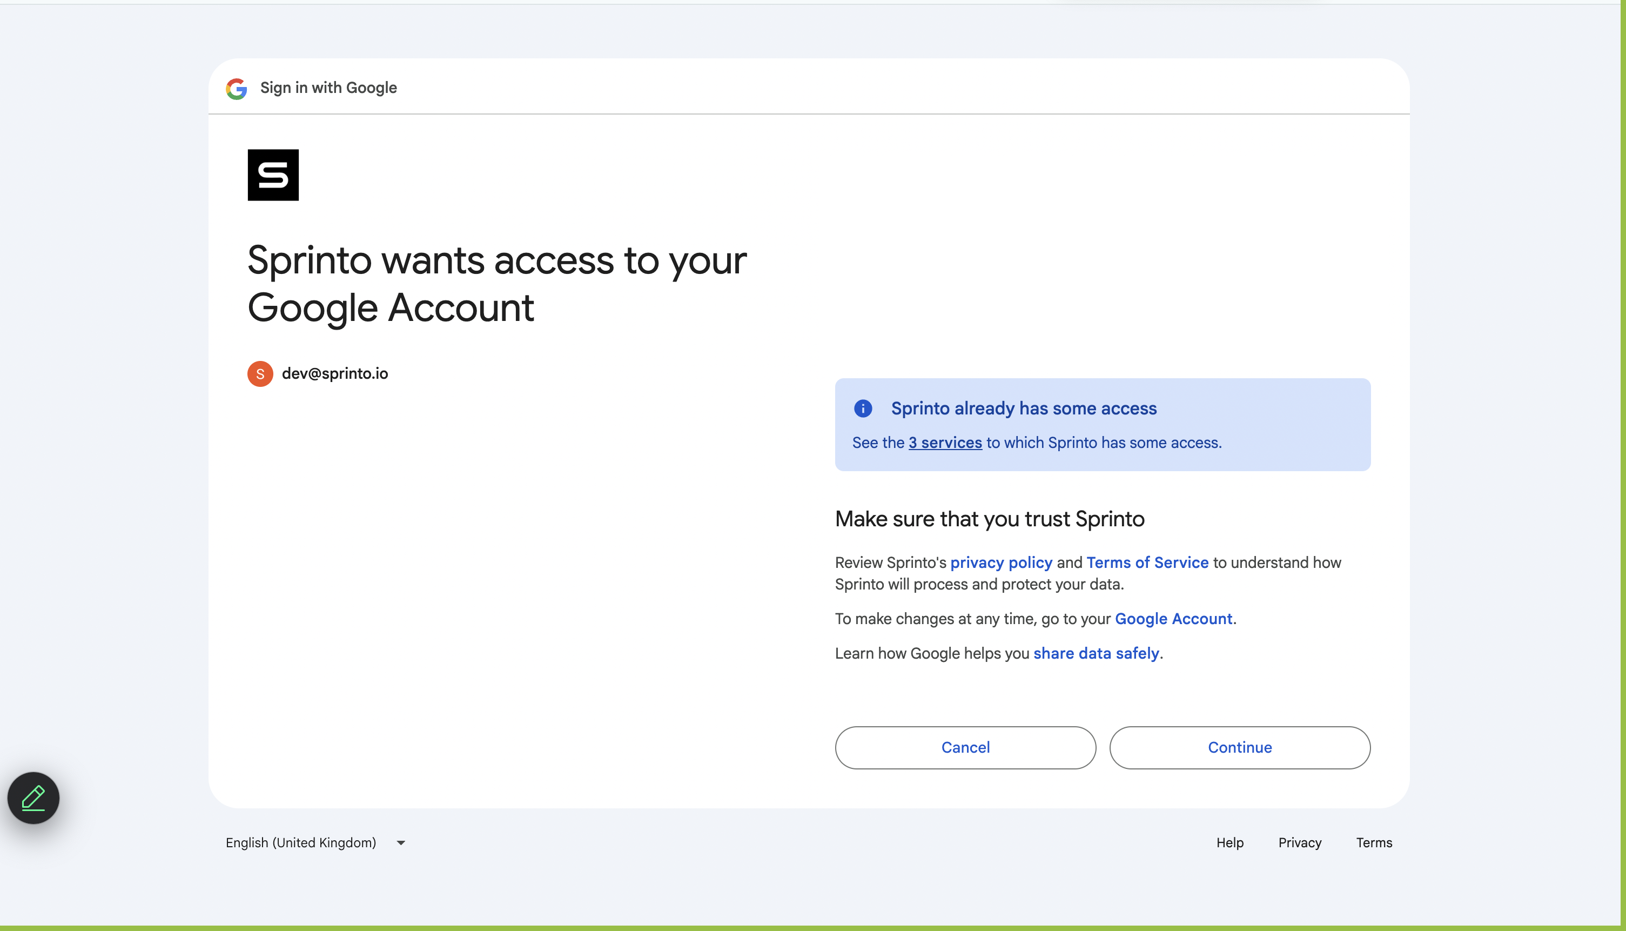This screenshot has width=1626, height=931.
Task: Click the black Sprinto S logo
Action: 273,175
